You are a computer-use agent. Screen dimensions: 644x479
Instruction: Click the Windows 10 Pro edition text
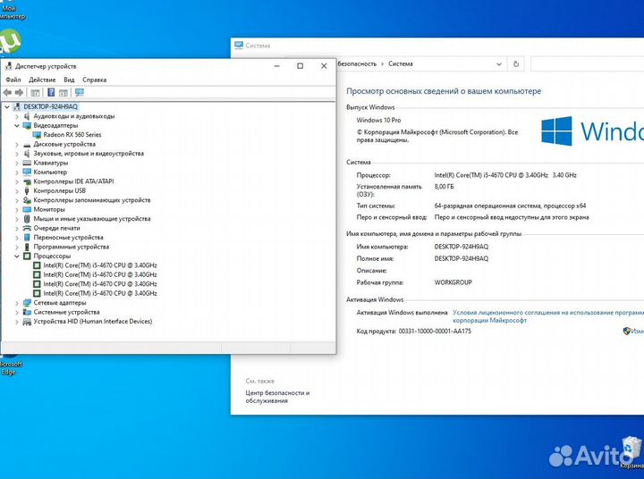click(378, 121)
